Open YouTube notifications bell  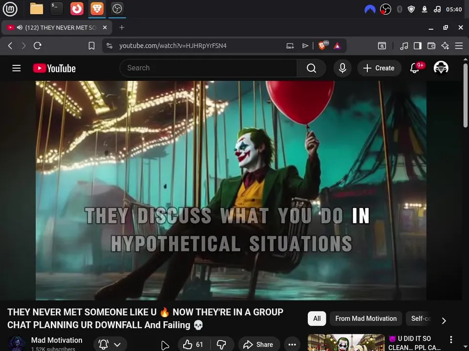click(x=415, y=68)
